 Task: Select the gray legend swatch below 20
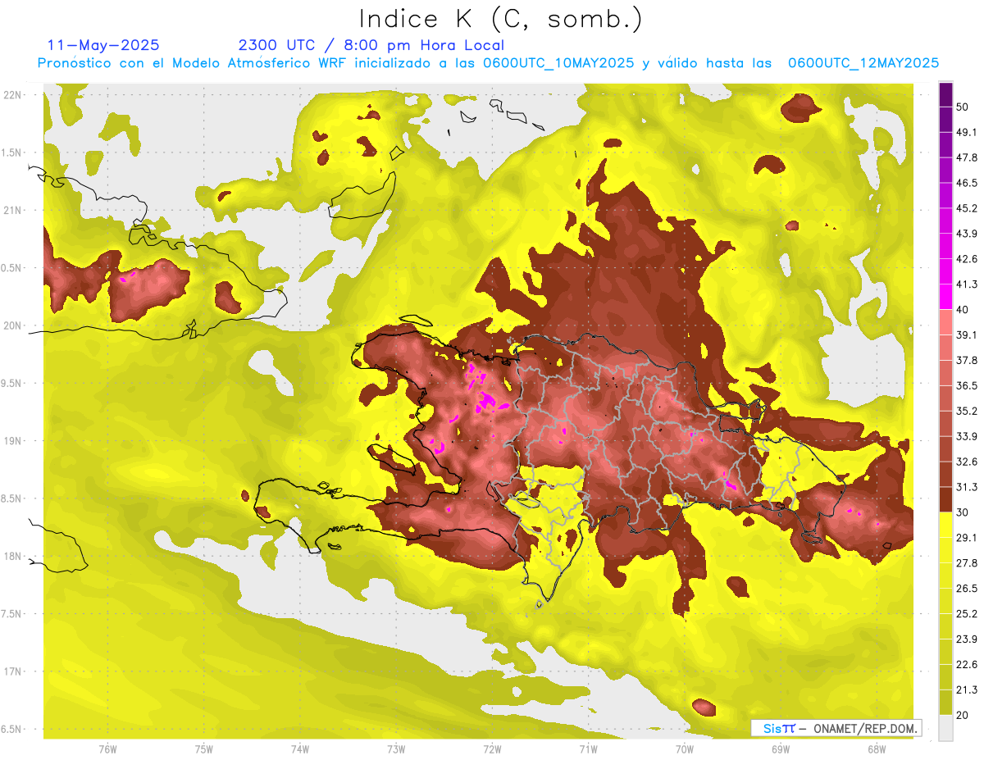coord(945,728)
